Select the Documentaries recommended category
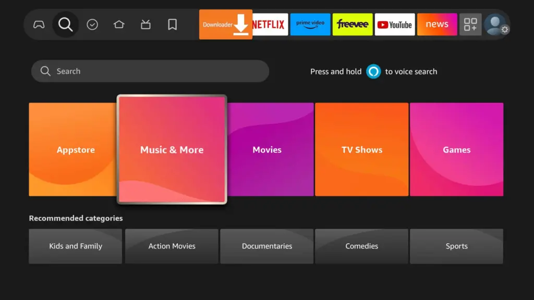The image size is (534, 300). (x=267, y=246)
